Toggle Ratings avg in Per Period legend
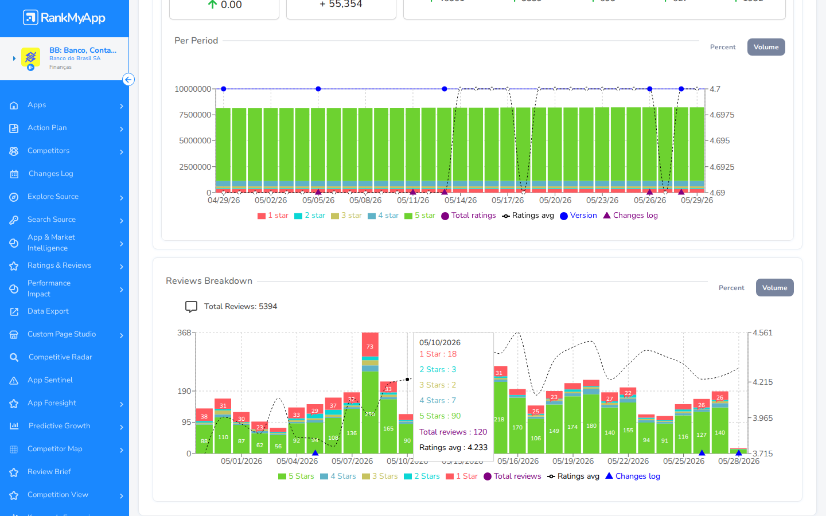 [528, 216]
